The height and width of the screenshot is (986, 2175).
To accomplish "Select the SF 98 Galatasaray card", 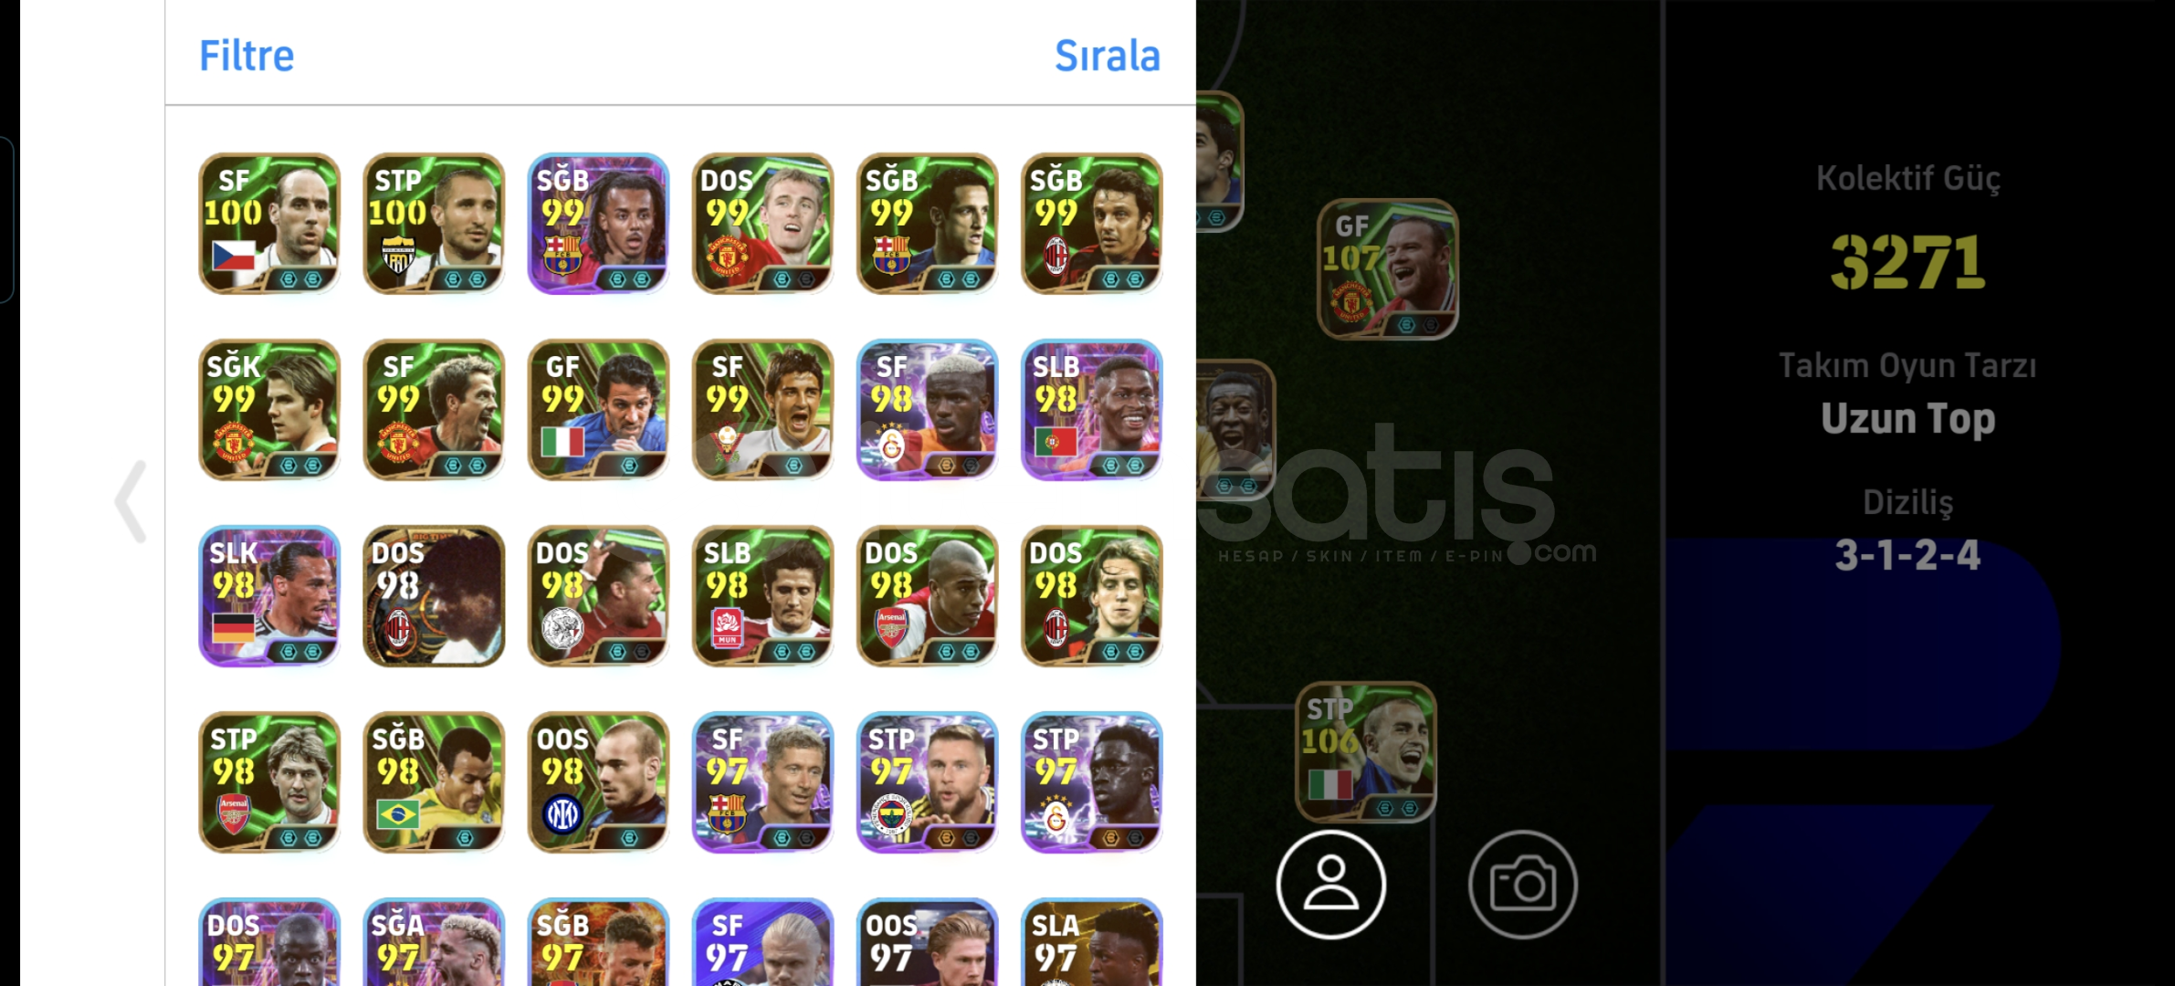I will pyautogui.click(x=927, y=410).
